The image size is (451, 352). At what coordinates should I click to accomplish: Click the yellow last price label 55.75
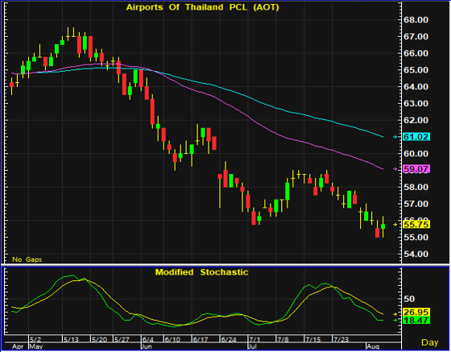[x=416, y=224]
